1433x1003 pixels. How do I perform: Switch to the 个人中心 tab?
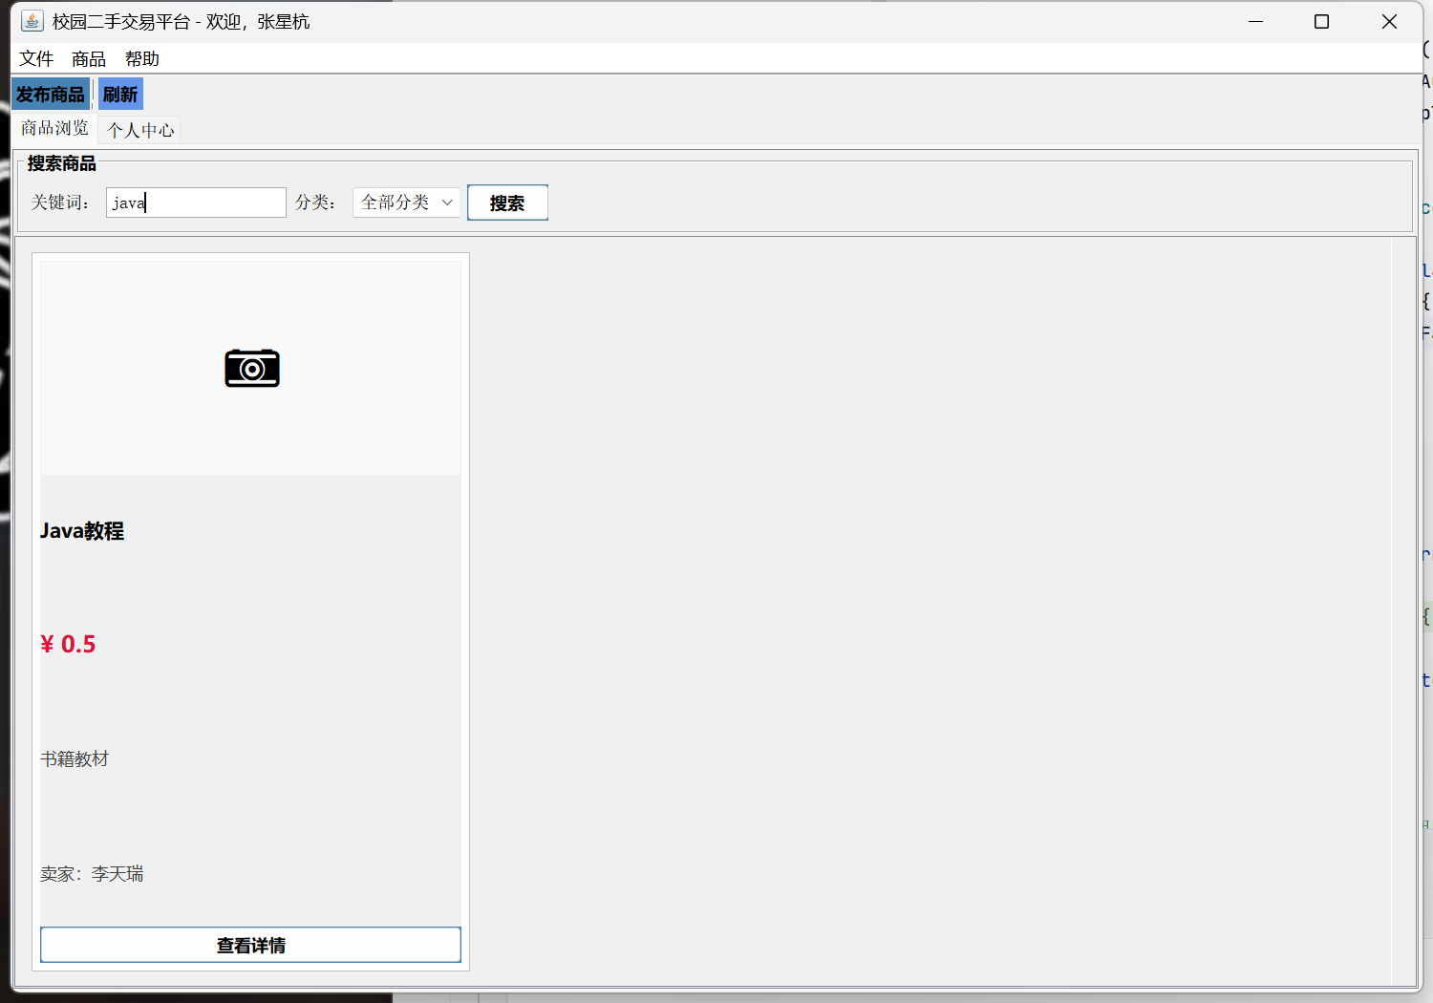pos(140,130)
